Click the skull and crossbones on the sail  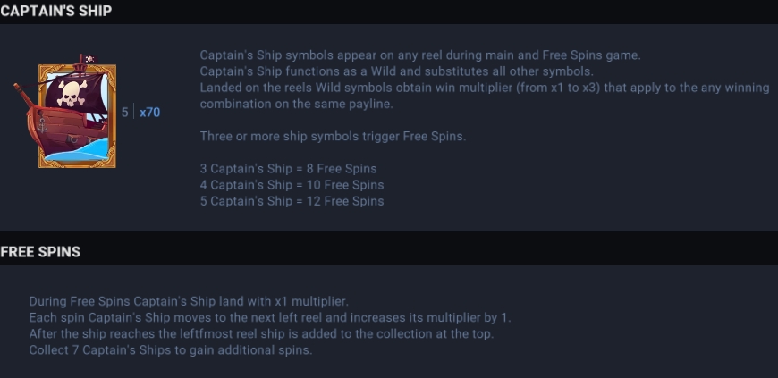coord(72,93)
